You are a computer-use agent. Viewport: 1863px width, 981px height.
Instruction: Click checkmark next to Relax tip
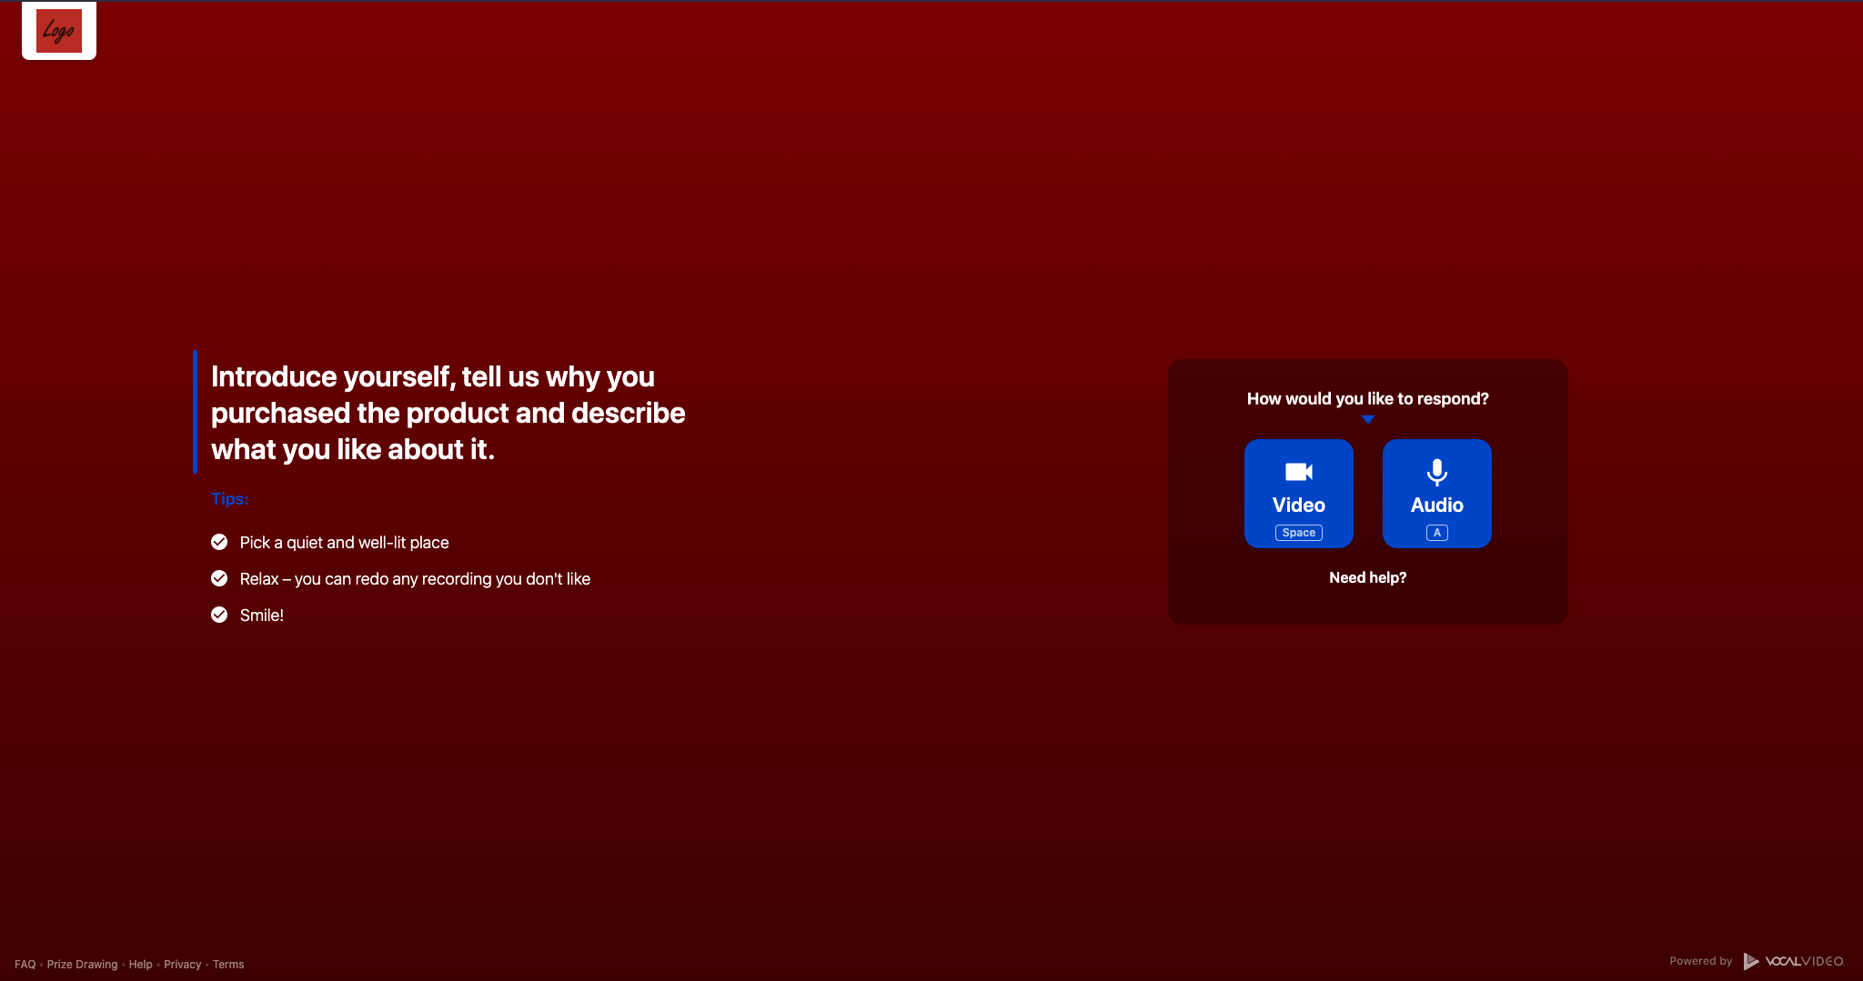pos(219,578)
